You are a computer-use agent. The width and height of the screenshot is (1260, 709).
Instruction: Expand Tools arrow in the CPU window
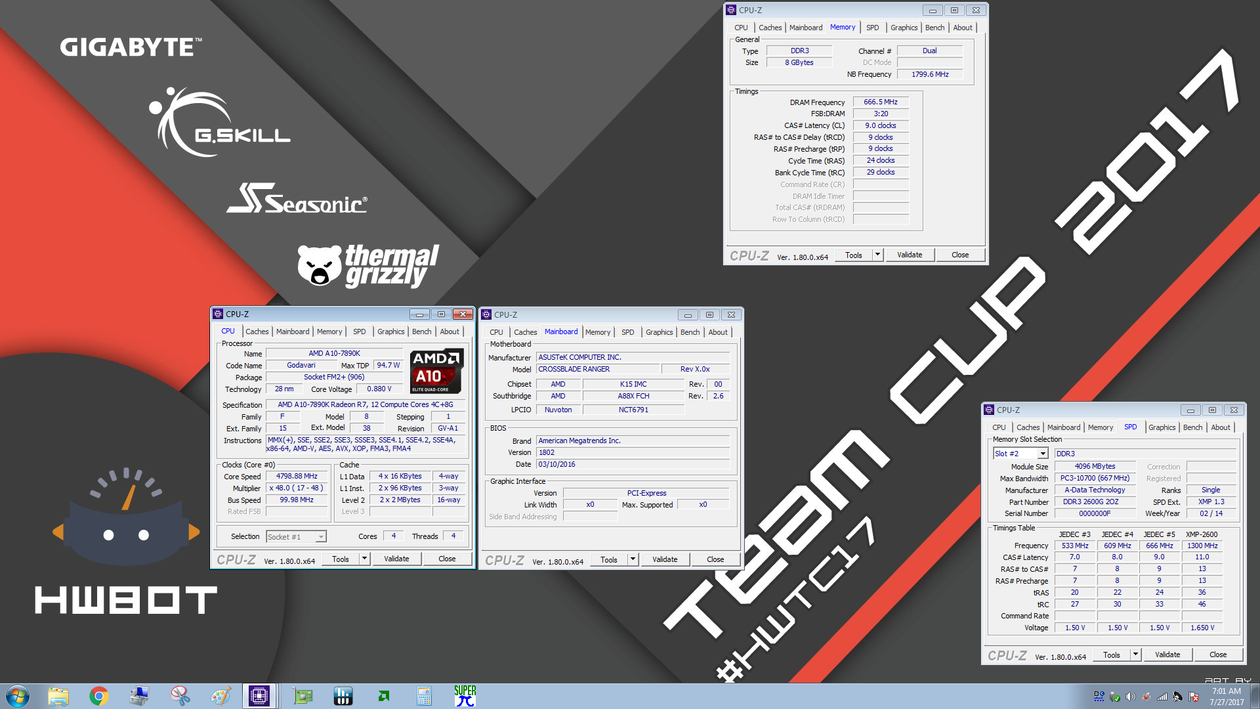(364, 559)
